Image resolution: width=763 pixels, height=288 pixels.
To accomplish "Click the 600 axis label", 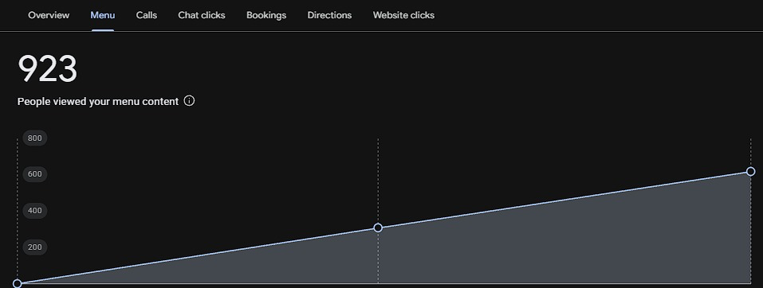I will tap(34, 174).
